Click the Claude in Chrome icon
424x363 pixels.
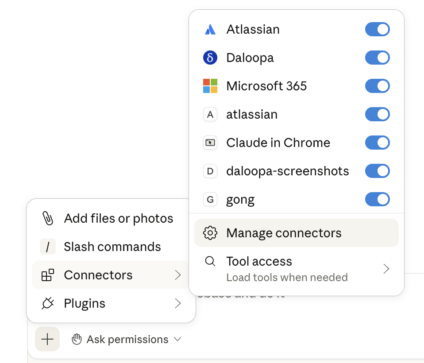pos(210,143)
